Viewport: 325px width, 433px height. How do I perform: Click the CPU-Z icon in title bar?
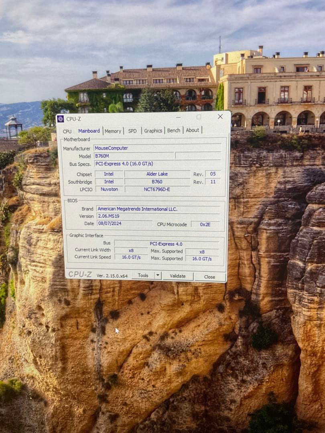(61, 119)
